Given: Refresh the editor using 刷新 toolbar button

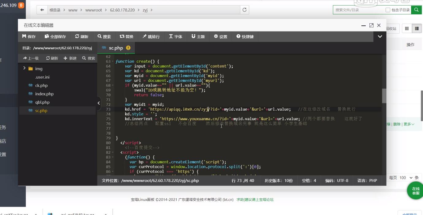Looking at the screenshot, I should 82,36.
